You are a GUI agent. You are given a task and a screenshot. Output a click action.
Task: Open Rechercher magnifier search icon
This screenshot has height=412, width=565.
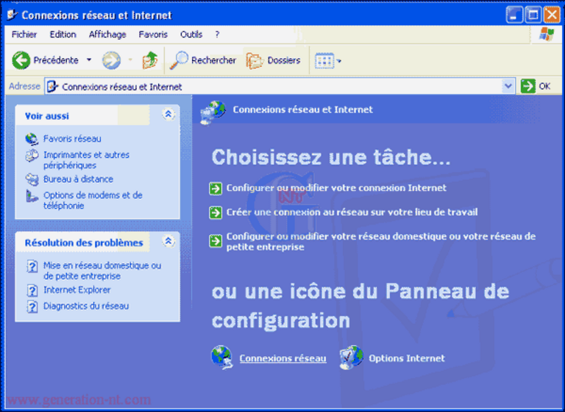[179, 60]
